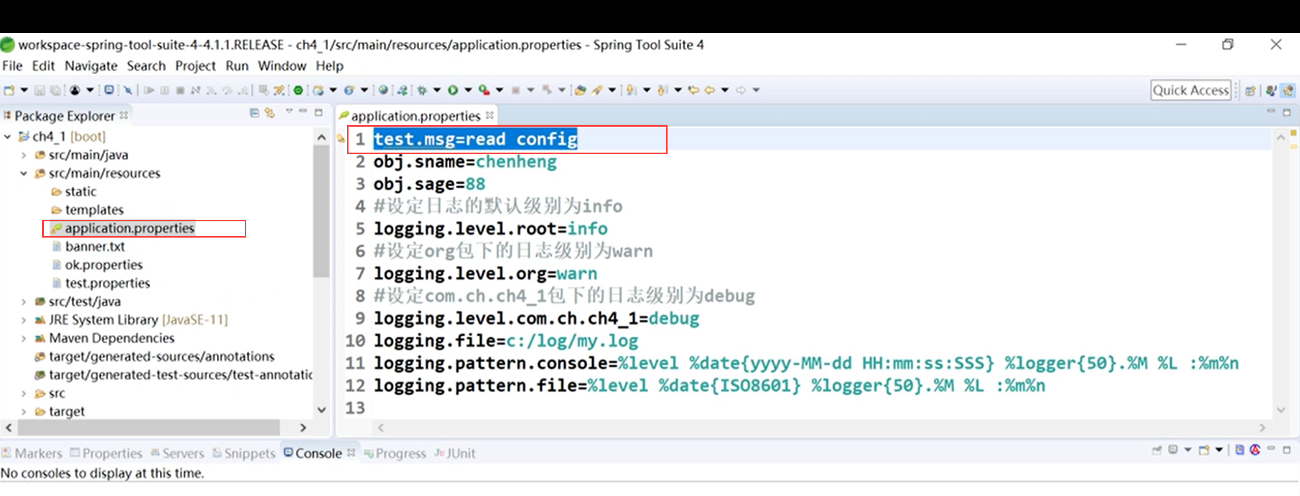
Task: Click Open Console icon in Console toolbar
Action: [x=1204, y=450]
